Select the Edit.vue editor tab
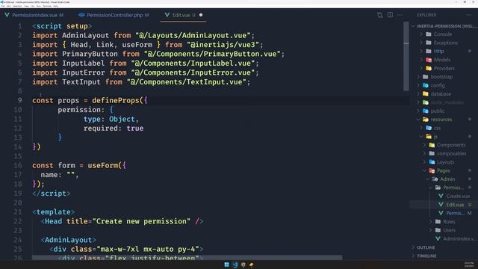478x269 pixels. pyautogui.click(x=183, y=15)
